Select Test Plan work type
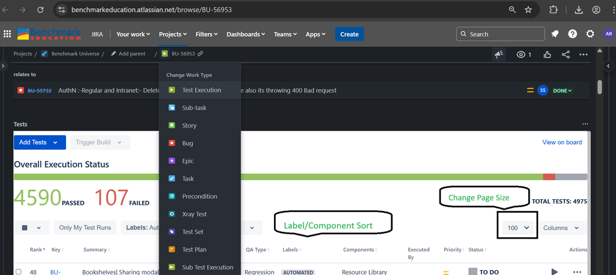 pyautogui.click(x=200, y=250)
